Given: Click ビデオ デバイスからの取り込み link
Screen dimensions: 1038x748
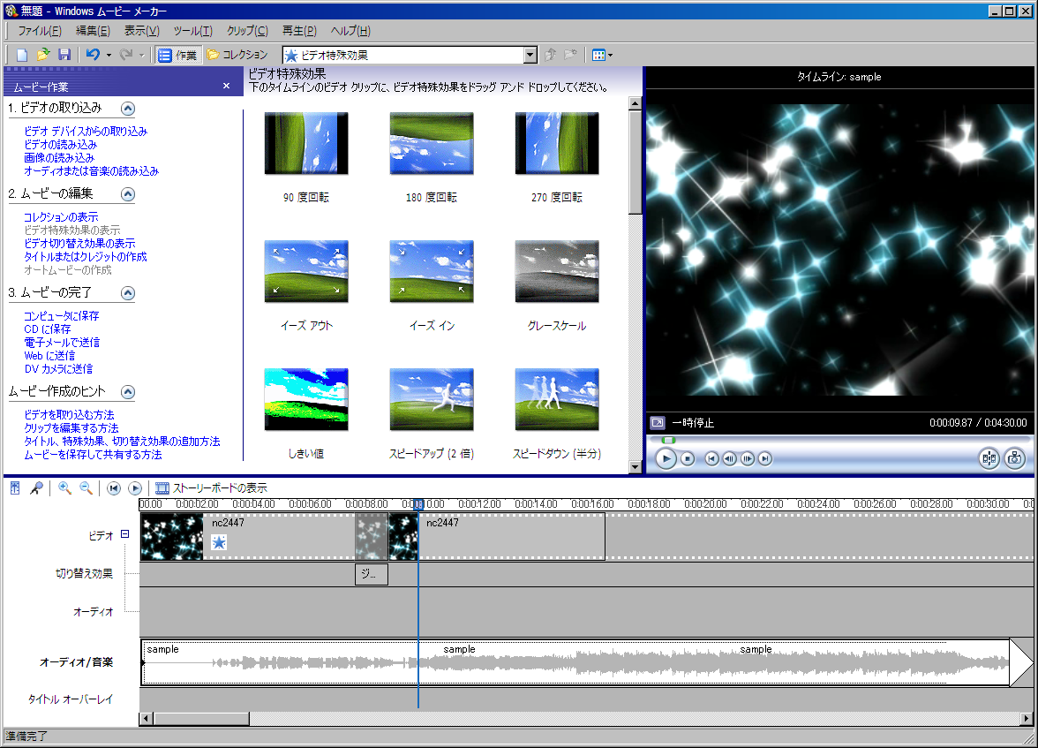Looking at the screenshot, I should click(x=86, y=132).
